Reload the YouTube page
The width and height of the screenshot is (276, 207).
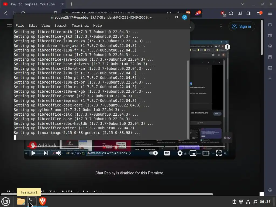coord(23,13)
